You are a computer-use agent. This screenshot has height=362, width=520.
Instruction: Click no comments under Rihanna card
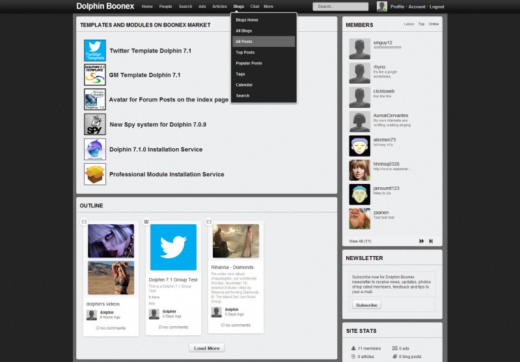coord(236,325)
